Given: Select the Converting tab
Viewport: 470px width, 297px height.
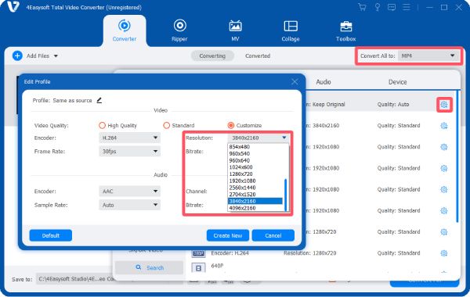Looking at the screenshot, I should [x=212, y=56].
